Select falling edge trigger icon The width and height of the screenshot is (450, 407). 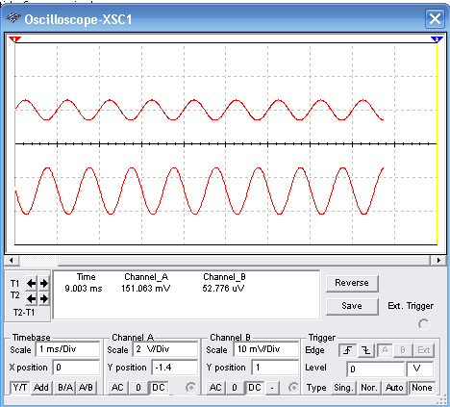366,350
